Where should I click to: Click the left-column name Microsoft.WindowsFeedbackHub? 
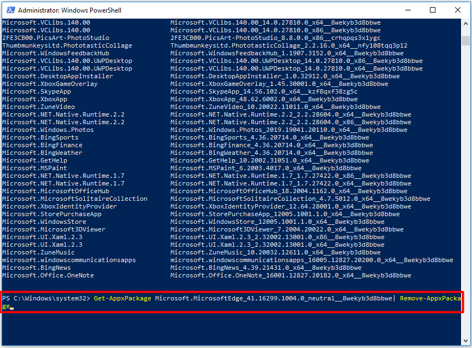pyautogui.click(x=56, y=53)
